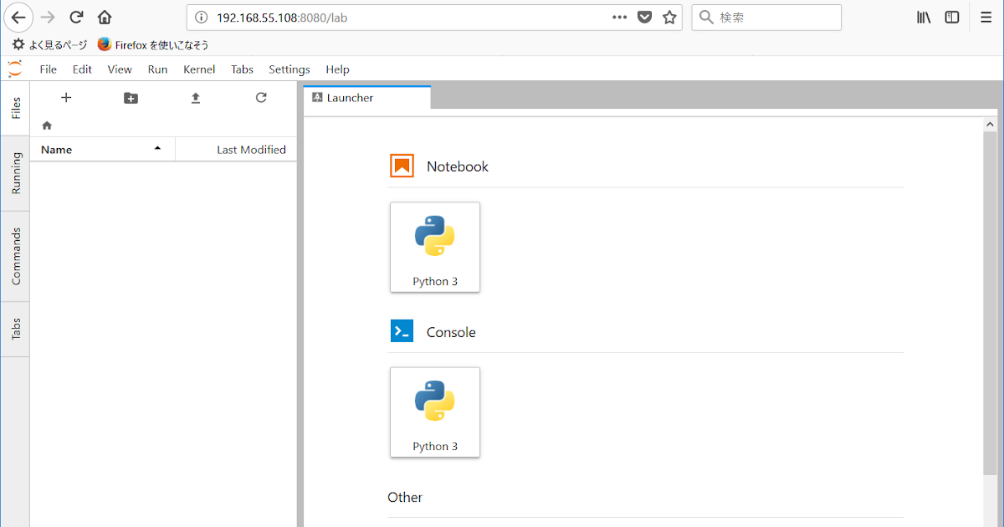Image resolution: width=1004 pixels, height=527 pixels.
Task: Open the Kernel menu
Action: point(198,69)
